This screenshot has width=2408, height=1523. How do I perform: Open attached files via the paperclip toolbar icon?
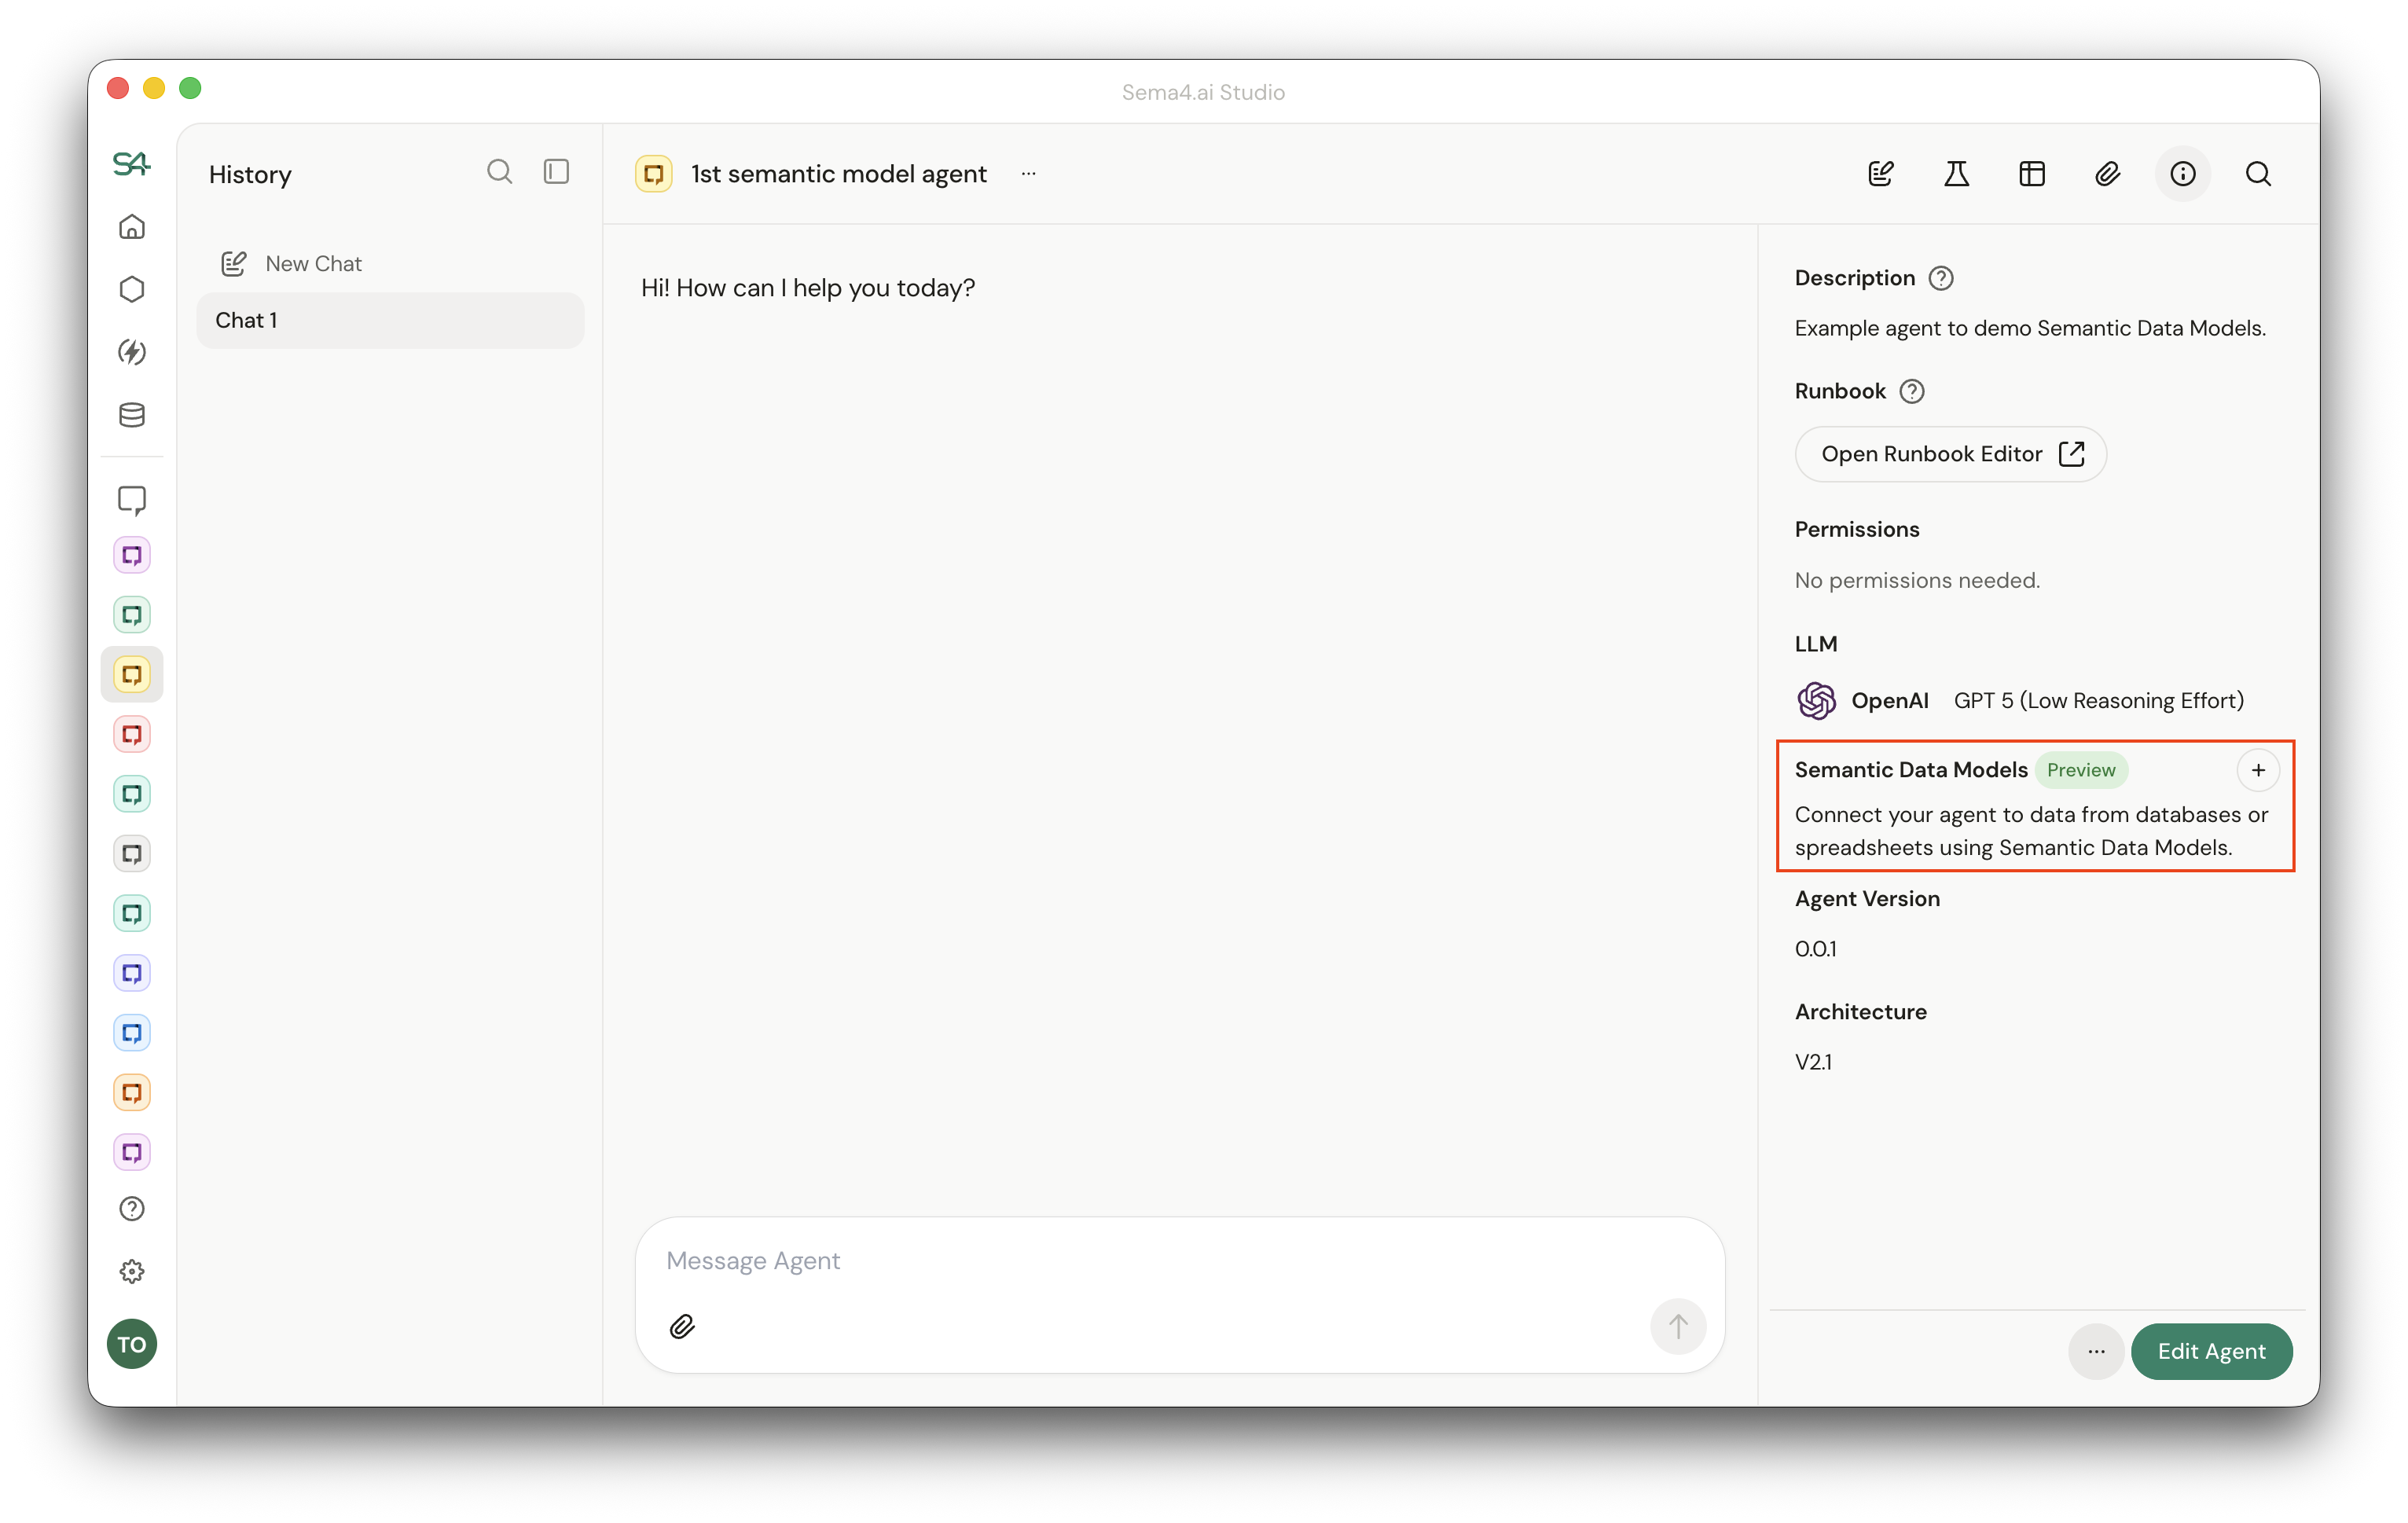click(x=2107, y=173)
